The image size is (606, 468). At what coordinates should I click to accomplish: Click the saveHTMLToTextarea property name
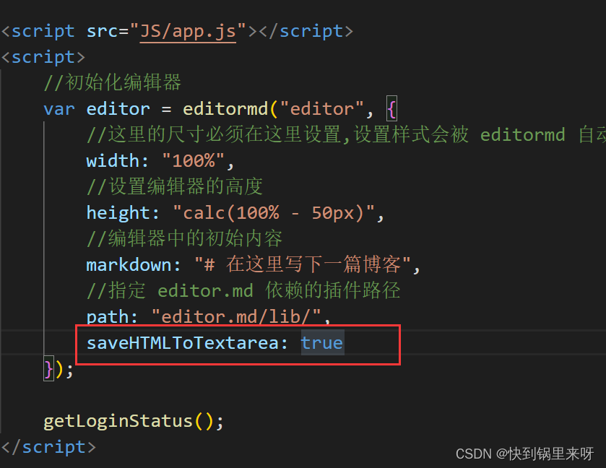coord(182,342)
